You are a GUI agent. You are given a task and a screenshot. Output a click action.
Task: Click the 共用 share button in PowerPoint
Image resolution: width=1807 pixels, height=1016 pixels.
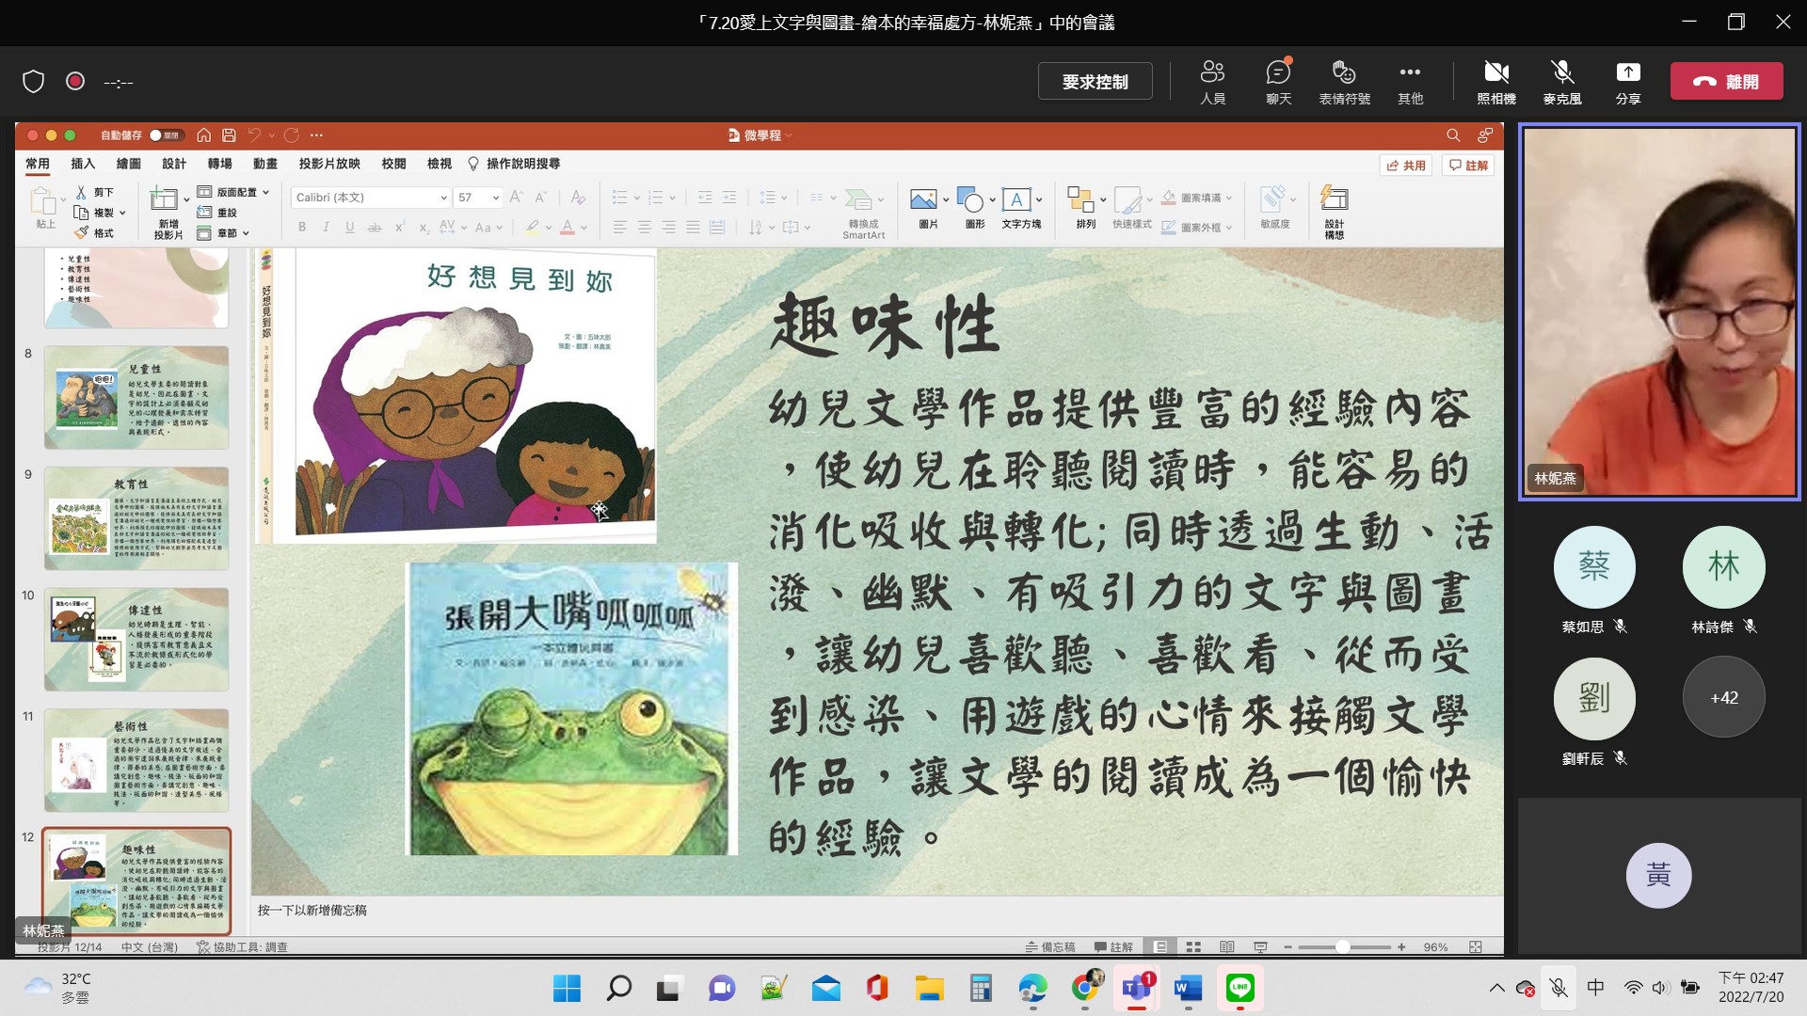tap(1406, 166)
